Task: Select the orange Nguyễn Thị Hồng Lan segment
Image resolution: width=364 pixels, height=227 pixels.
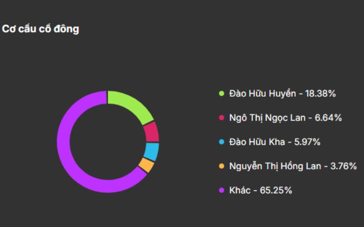Action: 146,165
